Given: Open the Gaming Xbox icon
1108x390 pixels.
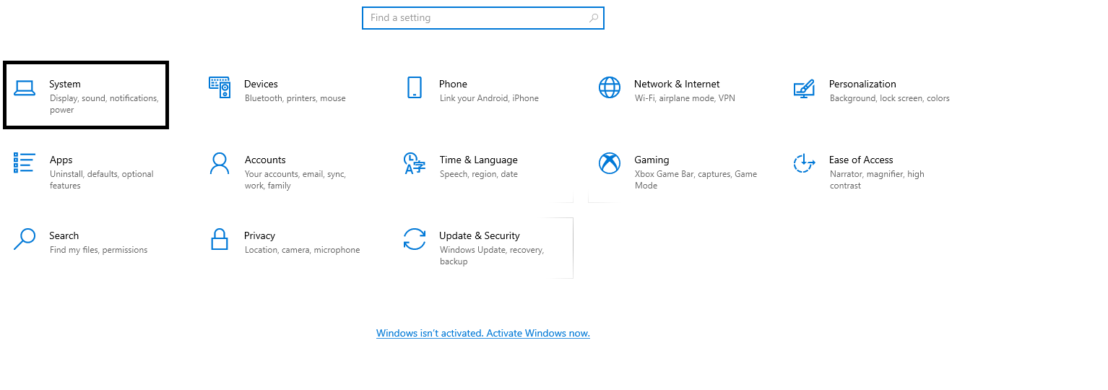Looking at the screenshot, I should [610, 163].
